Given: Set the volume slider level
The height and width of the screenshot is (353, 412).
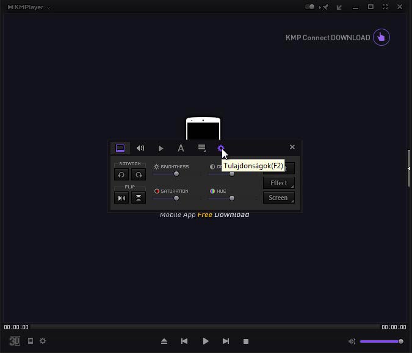Looking at the screenshot, I should click(381, 341).
